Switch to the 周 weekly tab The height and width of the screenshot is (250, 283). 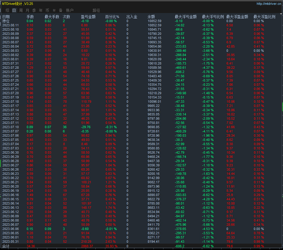point(21,10)
